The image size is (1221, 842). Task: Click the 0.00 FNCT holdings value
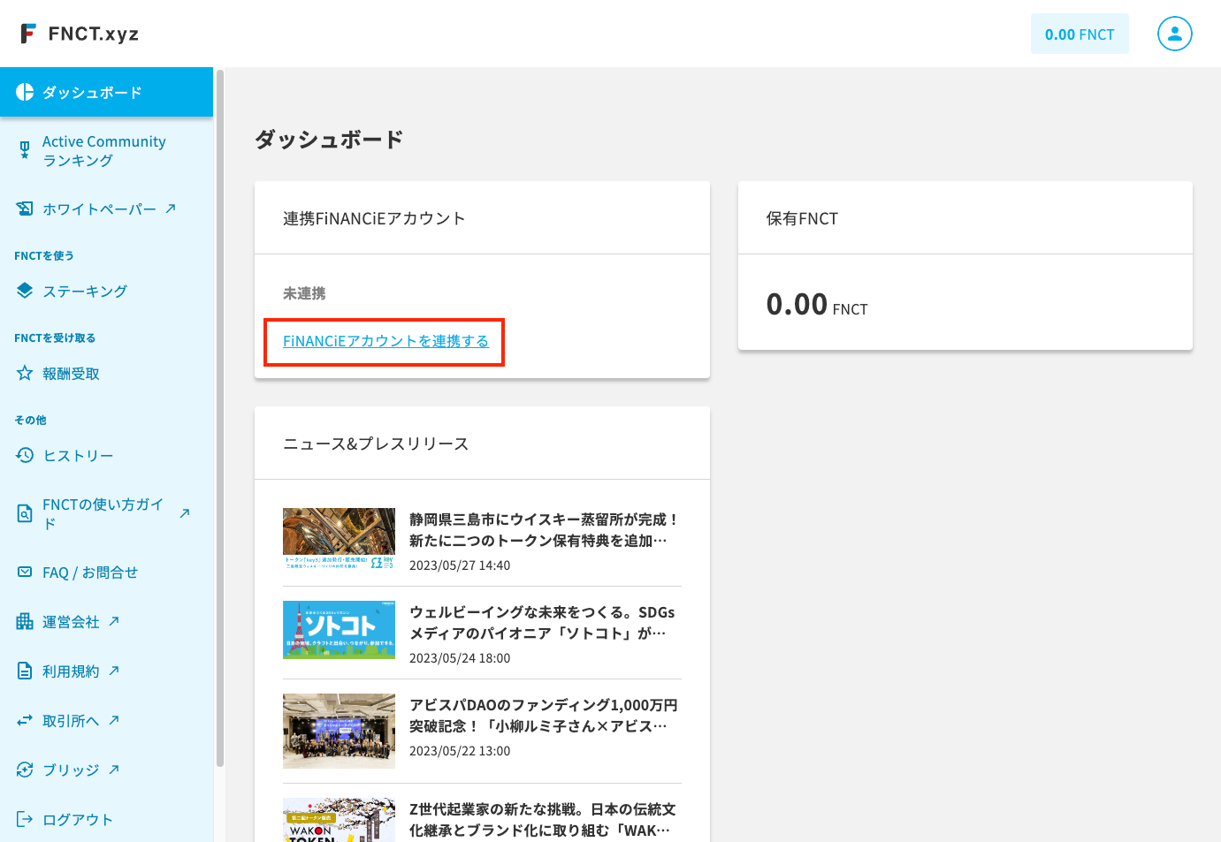coord(817,305)
